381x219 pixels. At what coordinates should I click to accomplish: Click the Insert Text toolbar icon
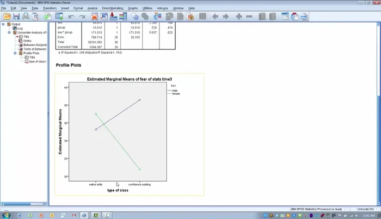click(x=304, y=16)
